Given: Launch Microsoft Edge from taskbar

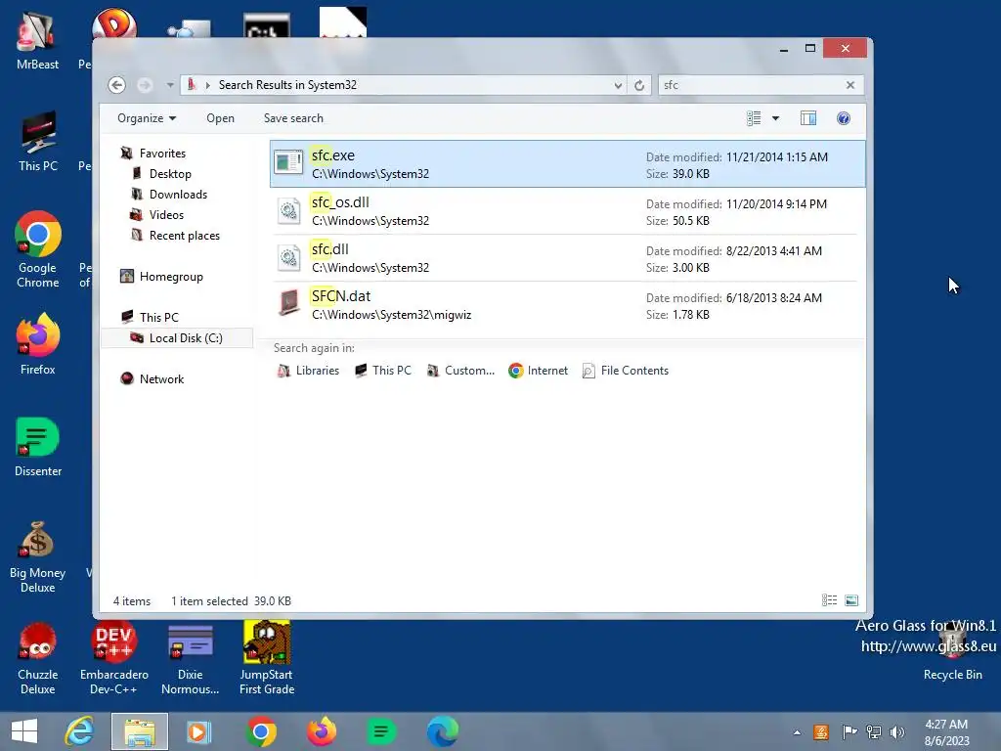Looking at the screenshot, I should pos(443,731).
